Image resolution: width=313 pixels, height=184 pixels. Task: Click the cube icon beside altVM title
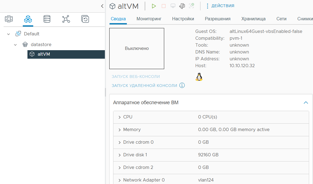pyautogui.click(x=113, y=6)
